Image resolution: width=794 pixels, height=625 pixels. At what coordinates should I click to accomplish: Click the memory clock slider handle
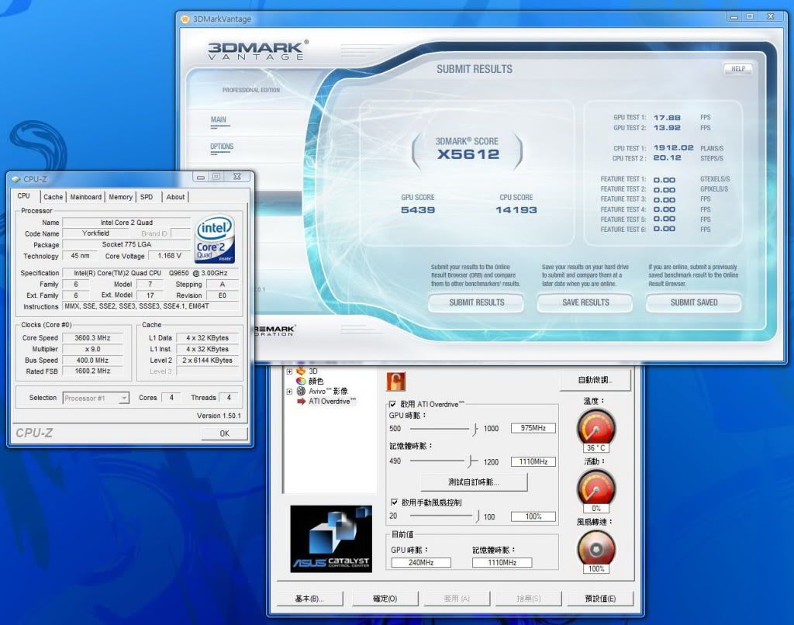pos(471,461)
